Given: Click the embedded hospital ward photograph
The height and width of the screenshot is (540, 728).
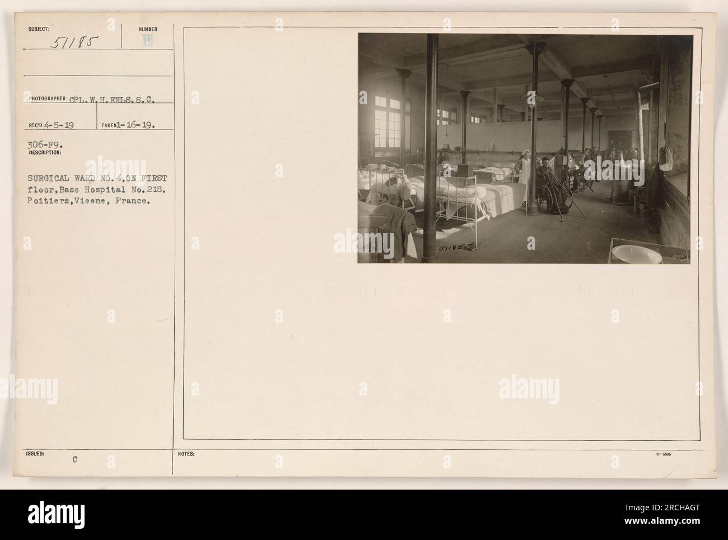Looking at the screenshot, I should point(525,148).
